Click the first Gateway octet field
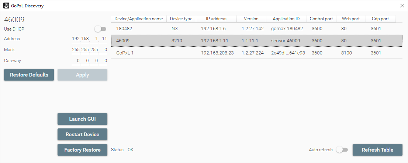Image resolution: width=408 pixels, height=163 pixels. (x=76, y=61)
